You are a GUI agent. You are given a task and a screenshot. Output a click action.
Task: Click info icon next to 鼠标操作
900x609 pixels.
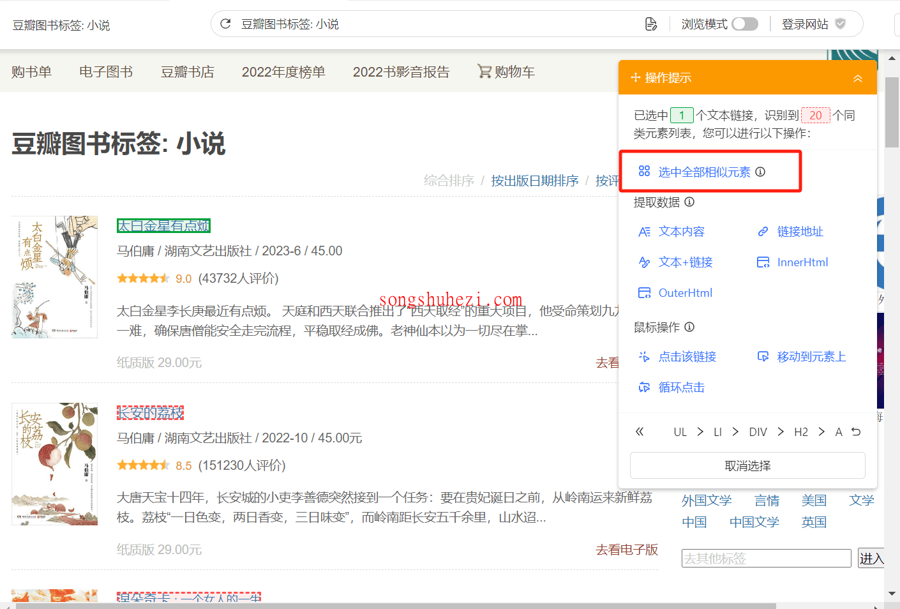(689, 327)
